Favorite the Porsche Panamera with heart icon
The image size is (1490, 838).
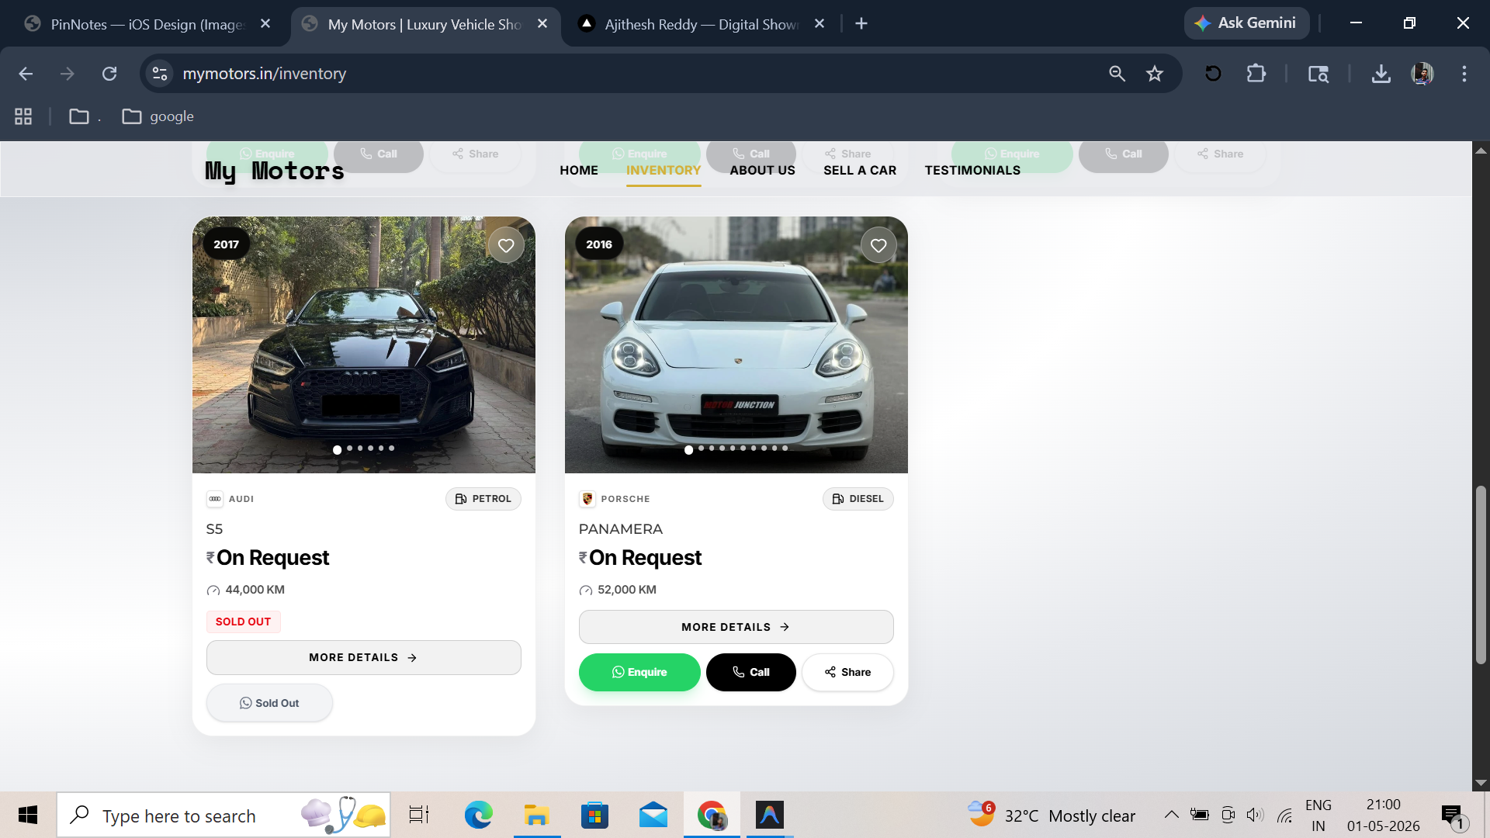(878, 245)
